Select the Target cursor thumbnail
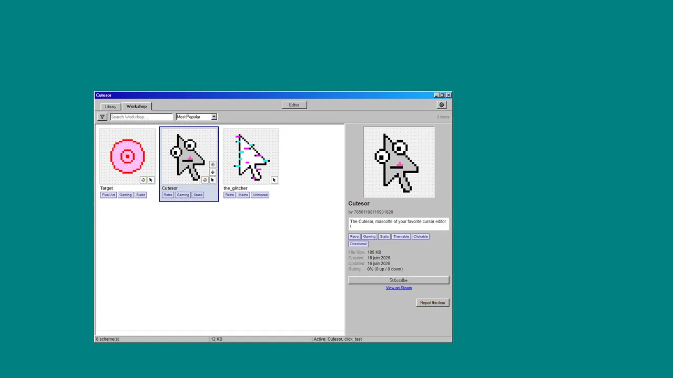 127,156
